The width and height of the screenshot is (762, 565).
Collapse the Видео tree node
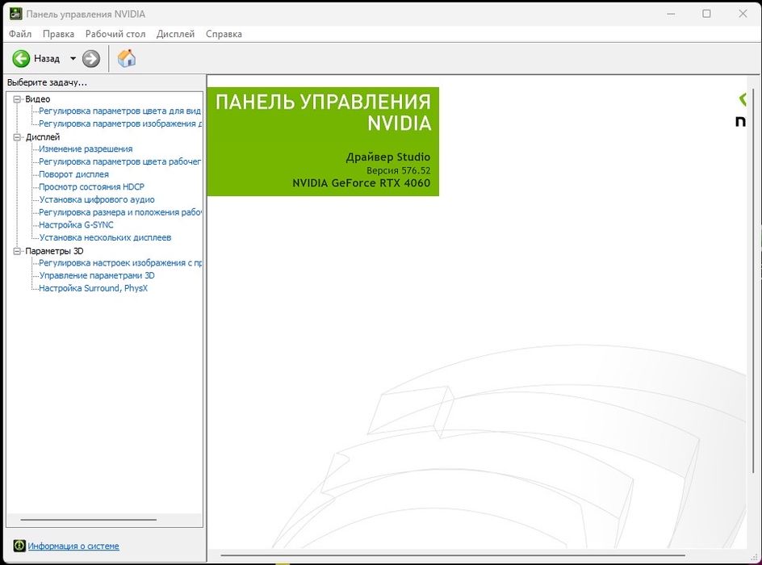(x=18, y=99)
